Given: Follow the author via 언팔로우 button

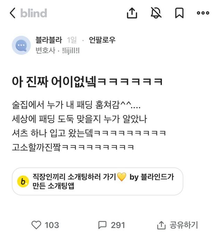Looking at the screenshot, I should (x=102, y=40).
